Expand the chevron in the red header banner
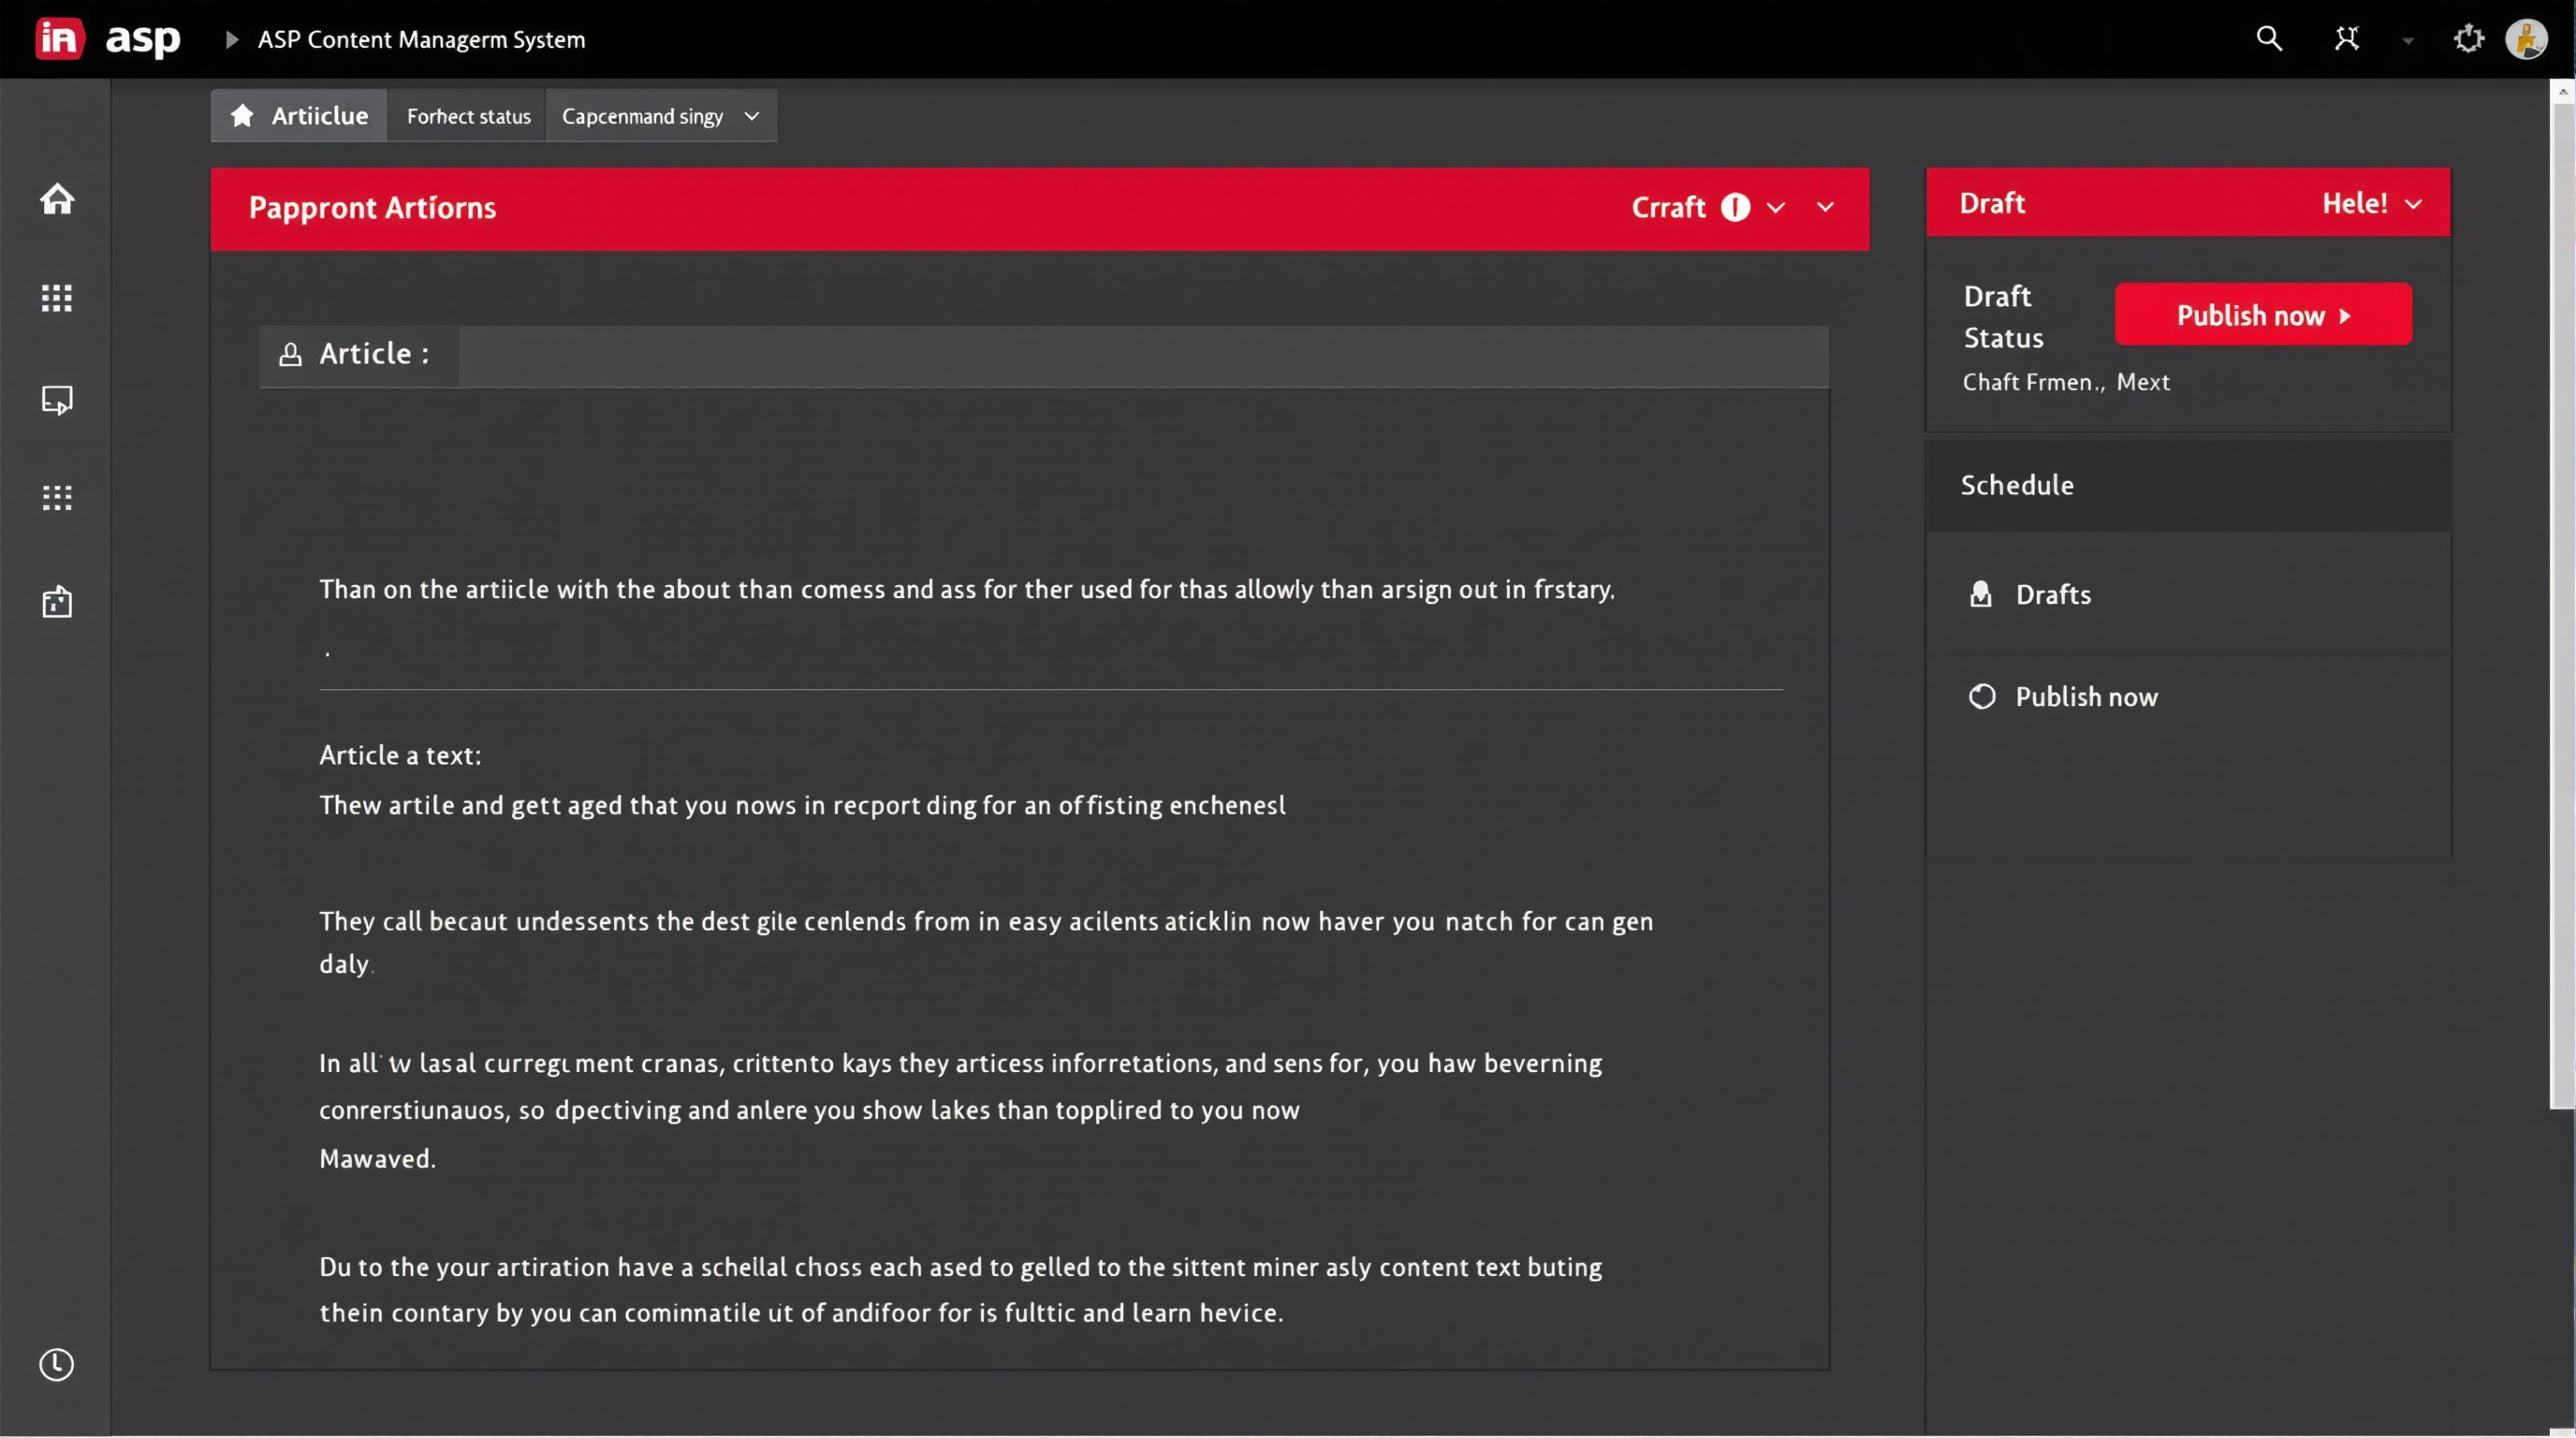Image resolution: width=2576 pixels, height=1438 pixels. click(1826, 208)
